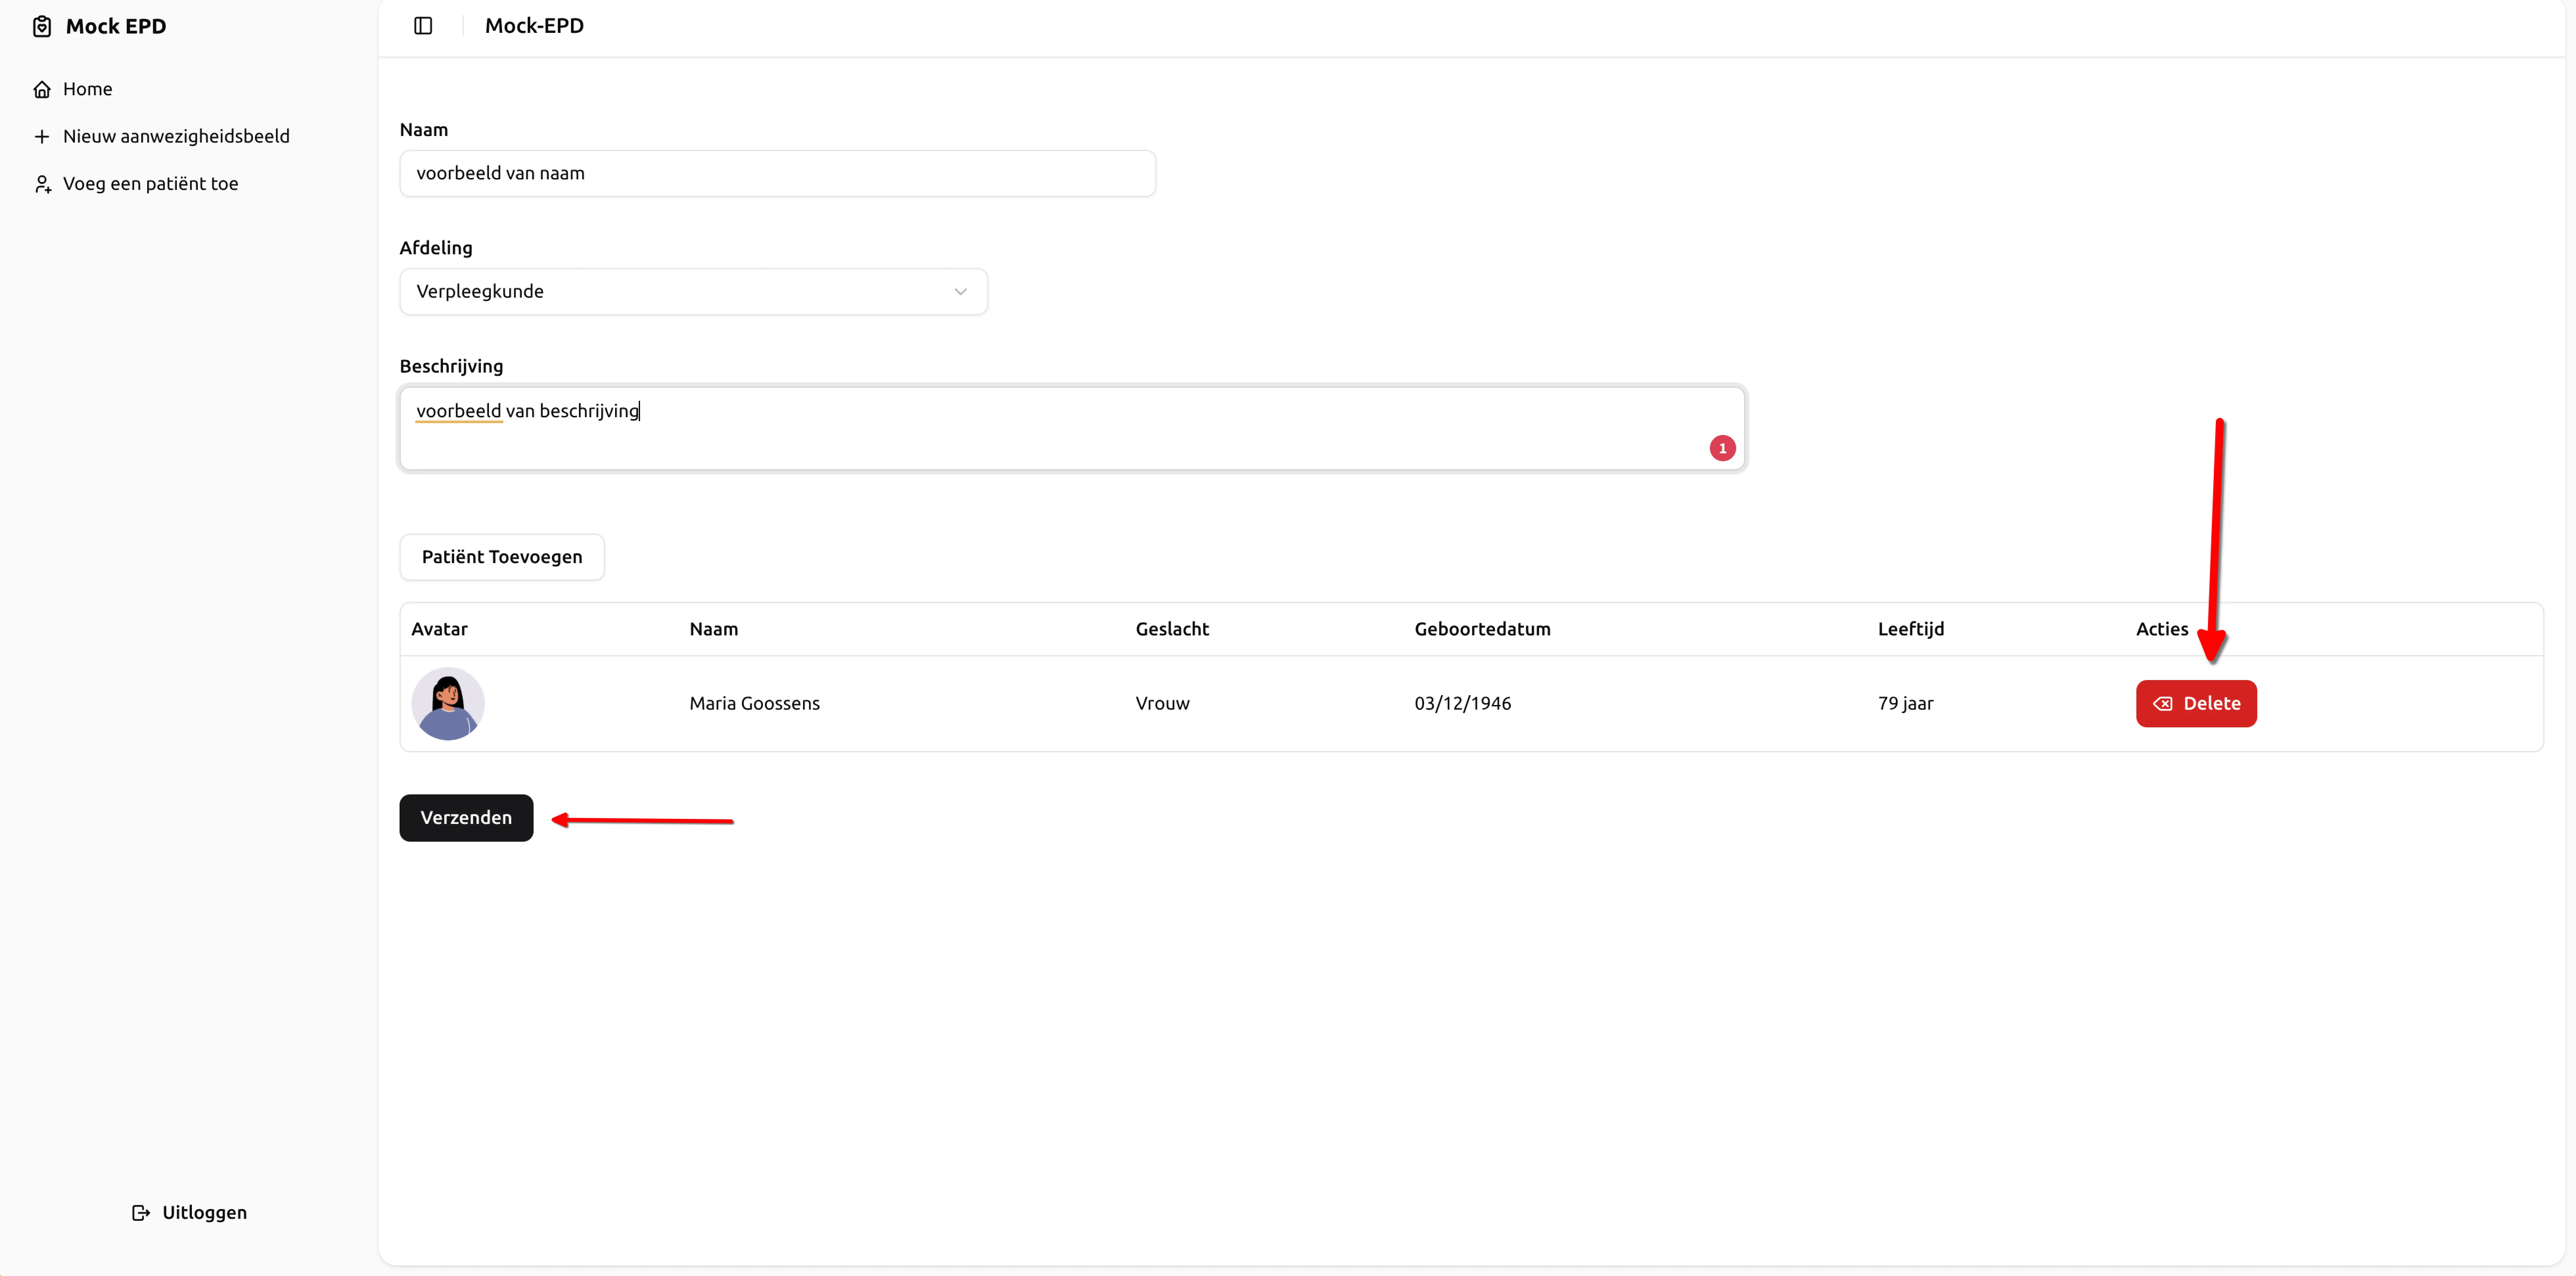Screen dimensions: 2576x1276
Task: Delete patient Maria Goossens
Action: (x=2196, y=703)
